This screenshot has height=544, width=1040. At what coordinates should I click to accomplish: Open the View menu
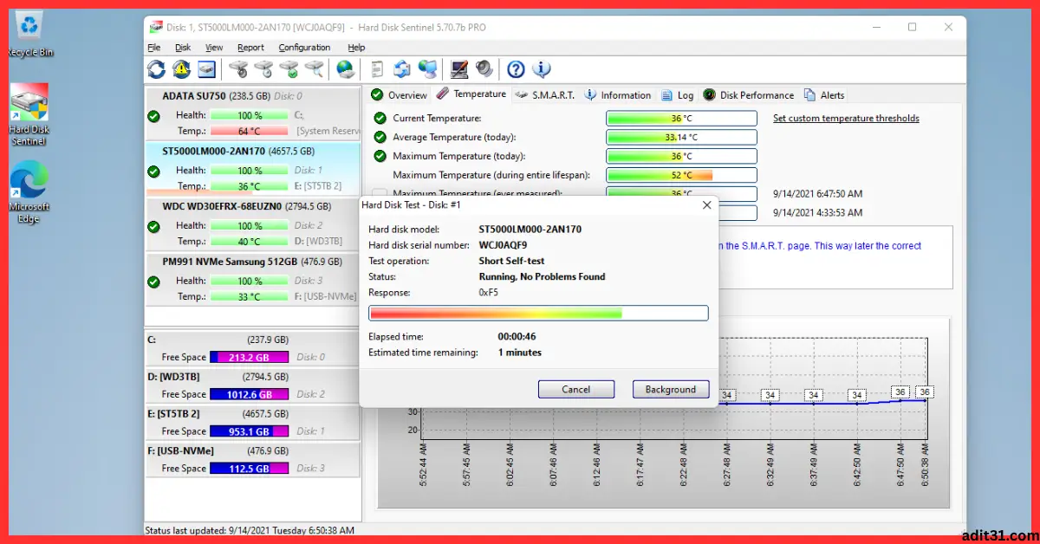214,48
